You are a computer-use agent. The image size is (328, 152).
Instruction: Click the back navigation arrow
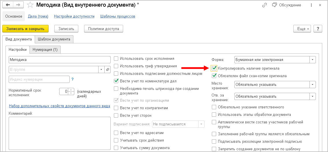(x=8, y=5)
